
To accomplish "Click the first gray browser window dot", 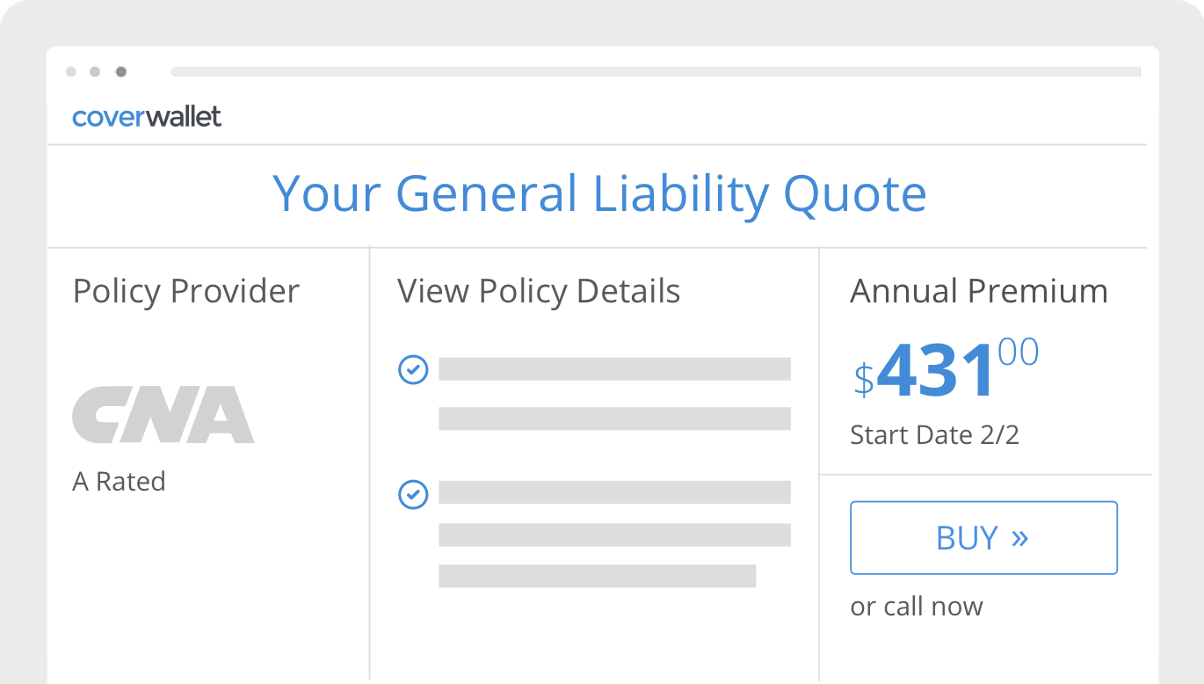I will click(x=71, y=72).
